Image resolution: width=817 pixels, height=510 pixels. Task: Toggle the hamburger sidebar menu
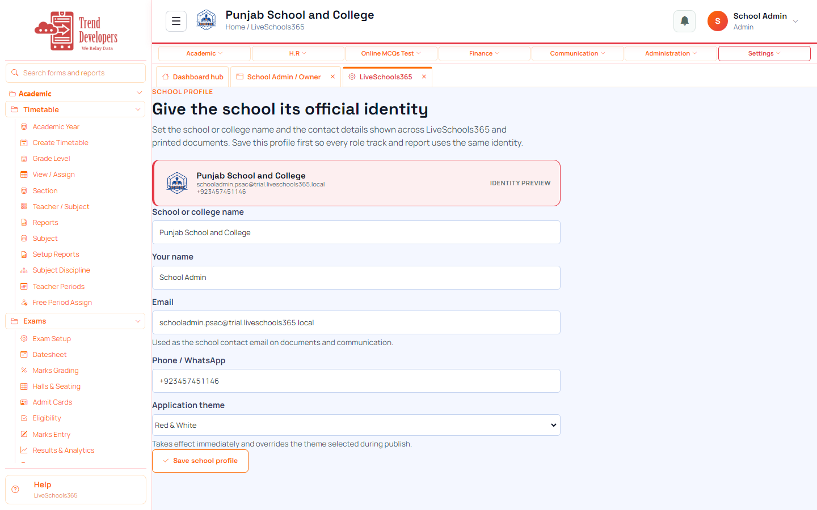tap(176, 21)
